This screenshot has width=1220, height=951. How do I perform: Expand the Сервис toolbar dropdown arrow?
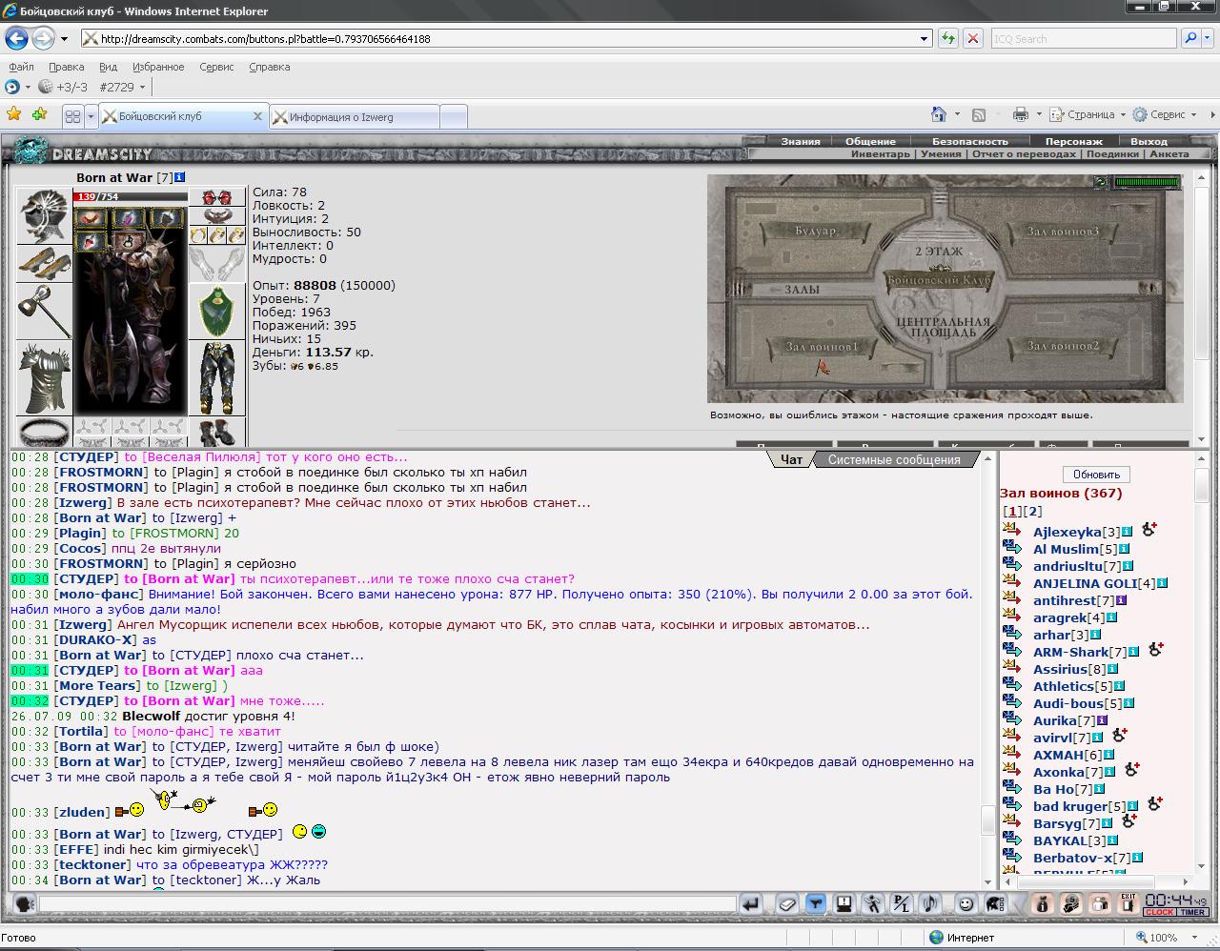point(1194,114)
